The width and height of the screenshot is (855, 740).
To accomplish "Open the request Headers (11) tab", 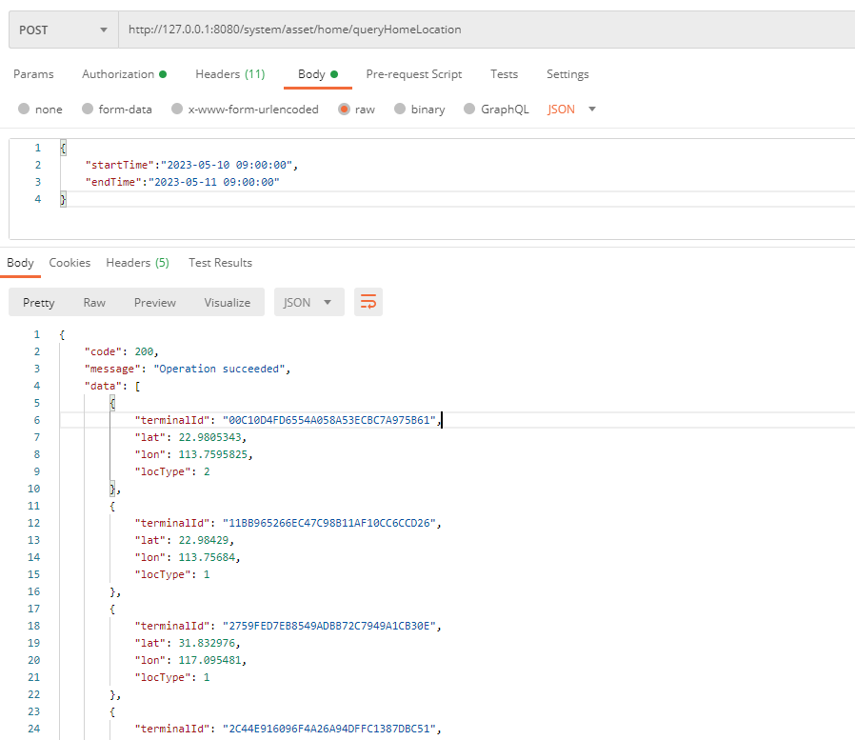I will 229,74.
